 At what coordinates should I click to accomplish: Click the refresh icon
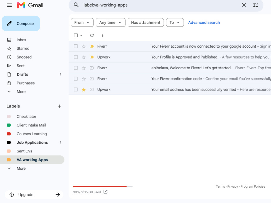(92, 35)
